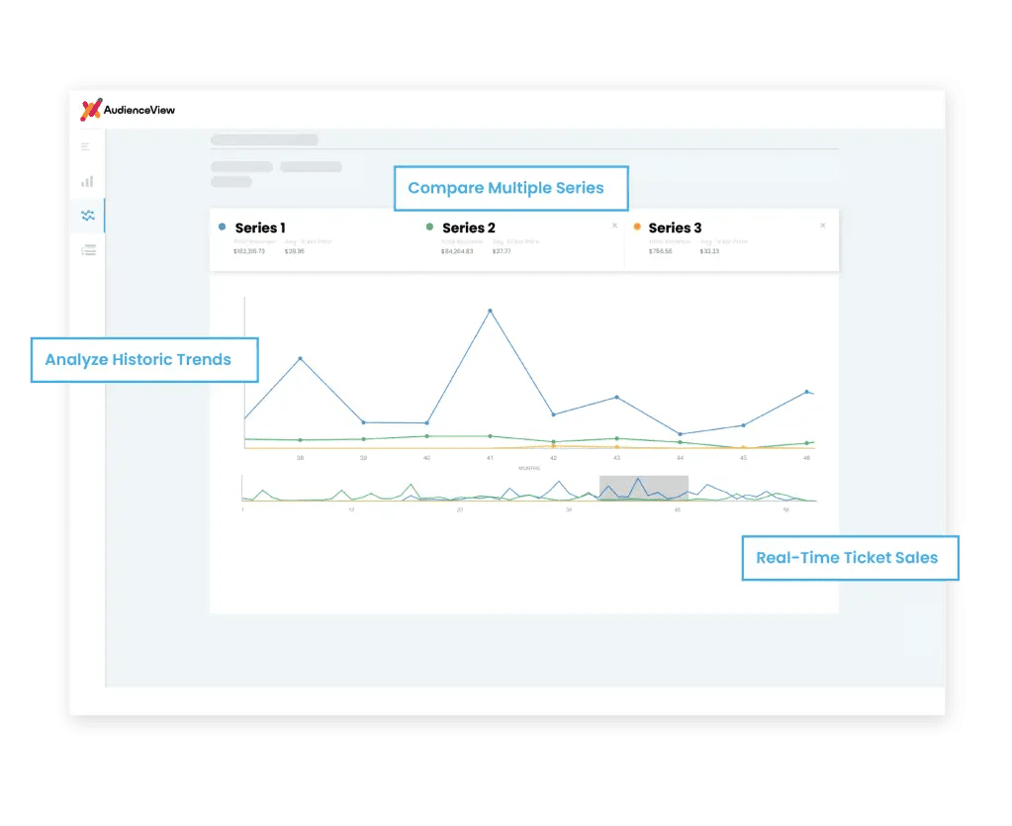Image resolution: width=1012 pixels, height=826 pixels.
Task: Toggle Series 1 visibility via its blue dot
Action: pyautogui.click(x=222, y=227)
